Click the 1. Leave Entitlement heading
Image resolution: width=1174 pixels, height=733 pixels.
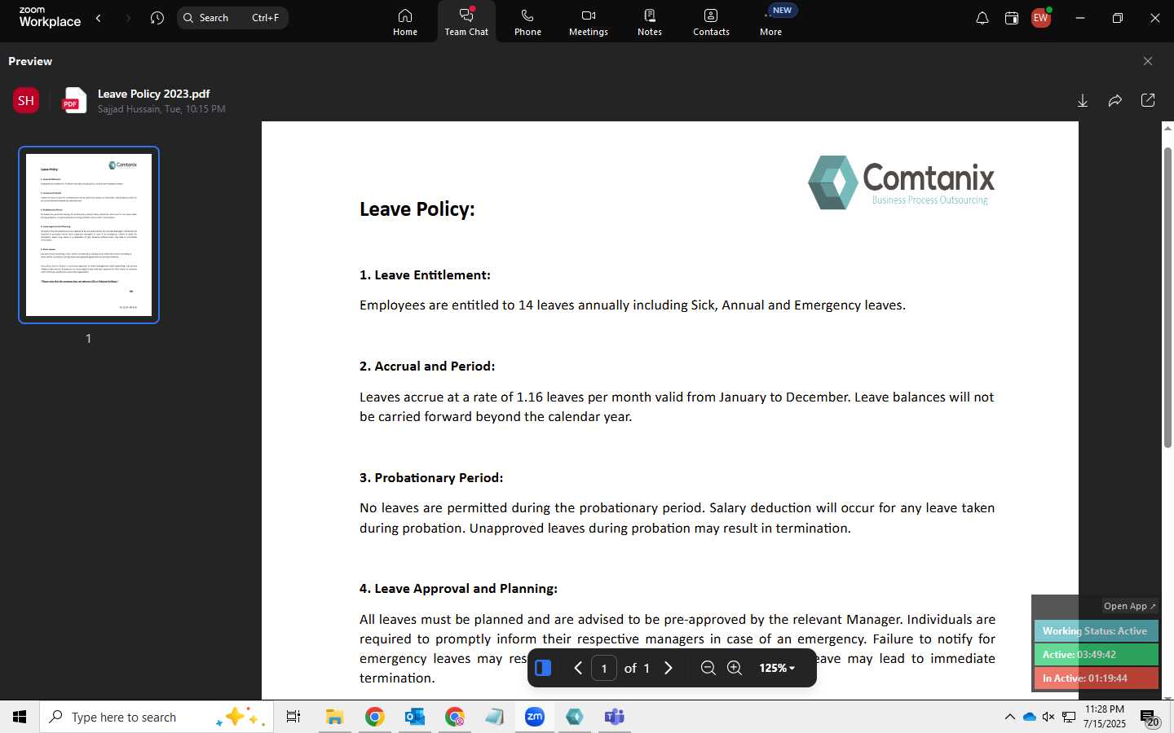425,275
